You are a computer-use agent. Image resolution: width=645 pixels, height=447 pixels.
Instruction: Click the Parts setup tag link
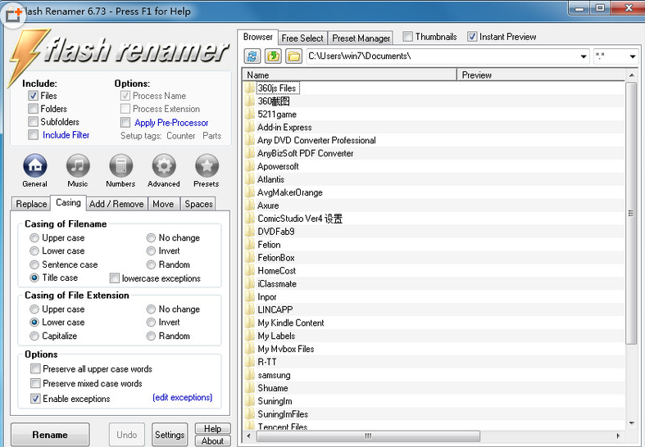coord(211,136)
